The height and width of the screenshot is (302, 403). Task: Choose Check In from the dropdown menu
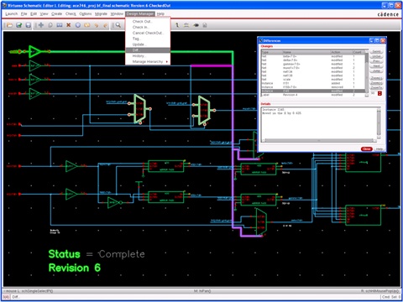pyautogui.click(x=141, y=27)
